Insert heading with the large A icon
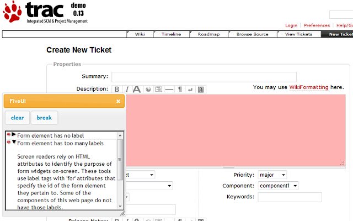This screenshot has width=353, height=221. [x=137, y=90]
